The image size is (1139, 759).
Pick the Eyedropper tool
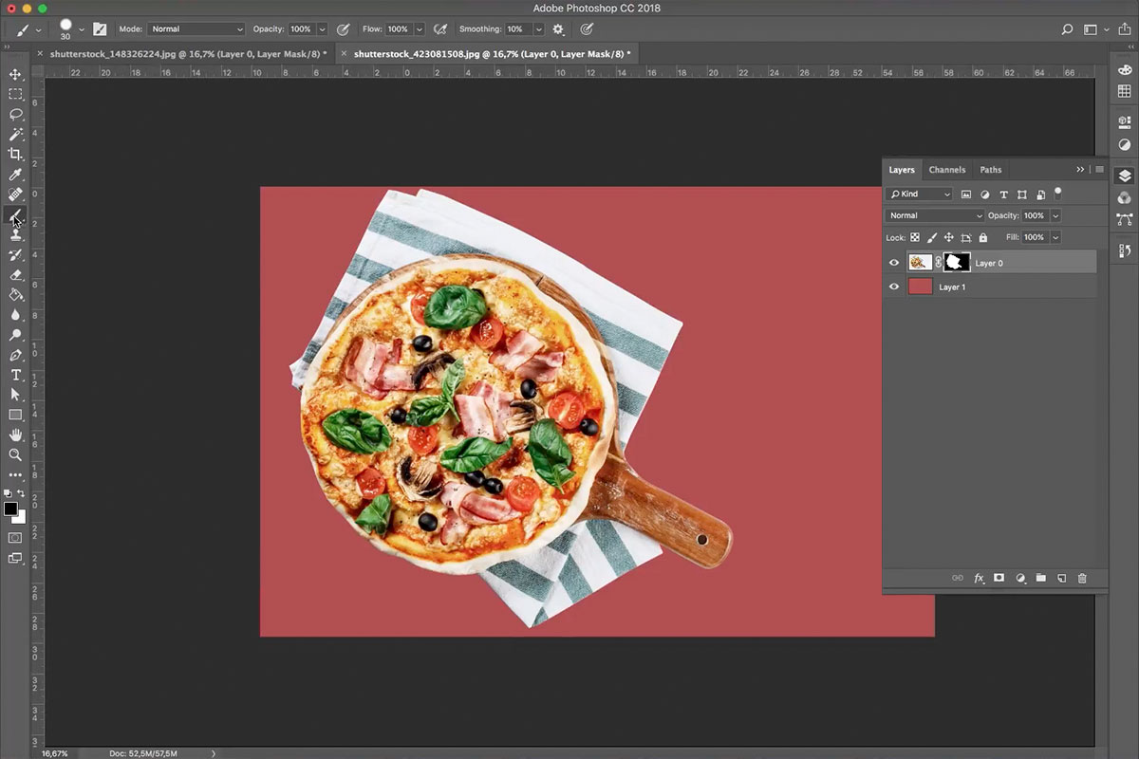pyautogui.click(x=13, y=175)
